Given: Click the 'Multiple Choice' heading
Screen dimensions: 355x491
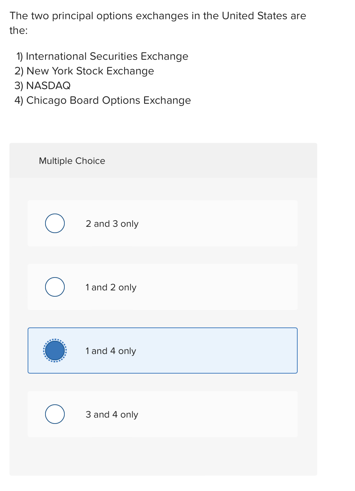Looking at the screenshot, I should 72,161.
